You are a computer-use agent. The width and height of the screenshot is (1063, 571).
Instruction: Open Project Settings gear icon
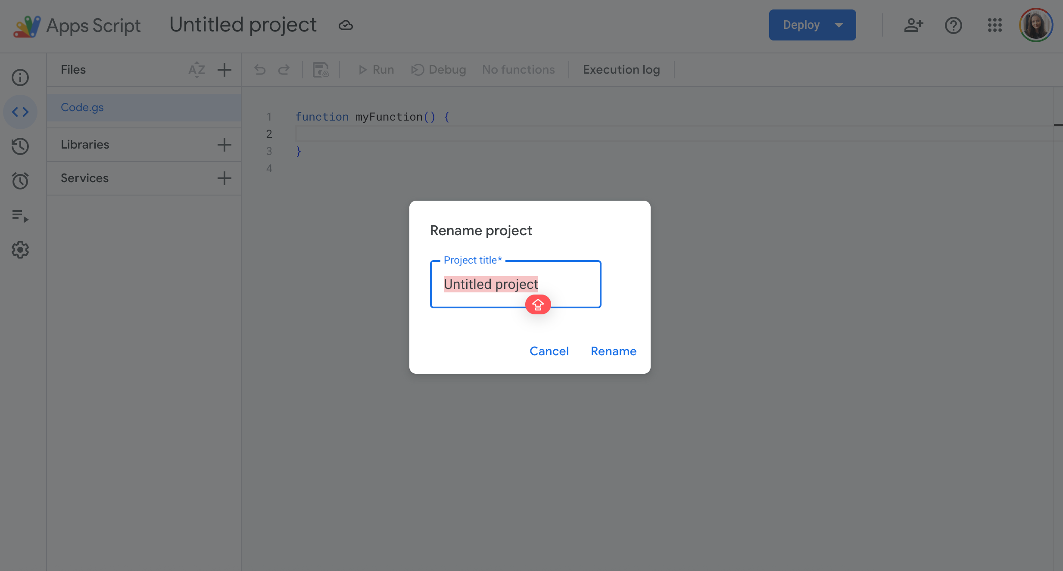[x=20, y=250]
